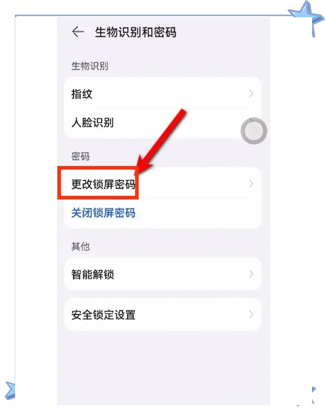The width and height of the screenshot is (325, 411).
Task: Open the 智能解锁 smart unlock option
Action: 92,274
